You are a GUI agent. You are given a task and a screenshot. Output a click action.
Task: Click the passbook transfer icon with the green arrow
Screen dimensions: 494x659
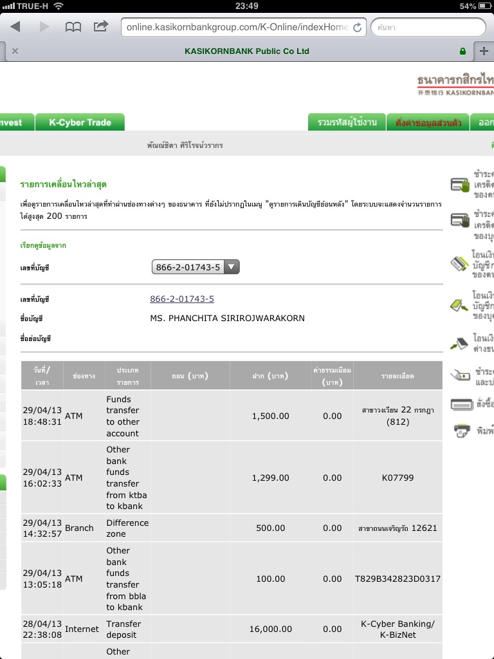pyautogui.click(x=461, y=305)
